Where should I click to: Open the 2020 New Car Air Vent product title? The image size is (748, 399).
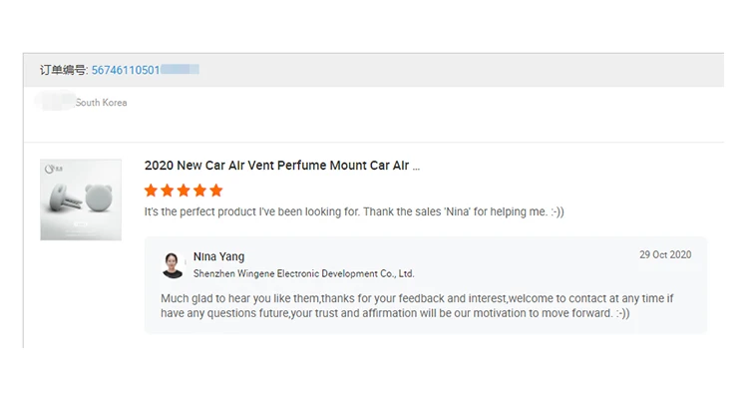[281, 166]
